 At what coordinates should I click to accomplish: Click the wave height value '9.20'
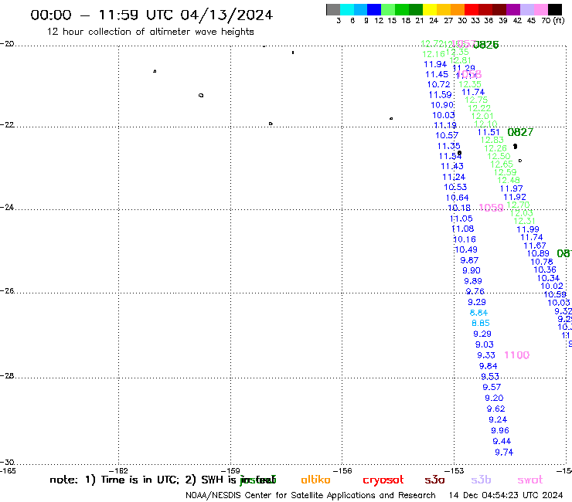[x=494, y=398]
